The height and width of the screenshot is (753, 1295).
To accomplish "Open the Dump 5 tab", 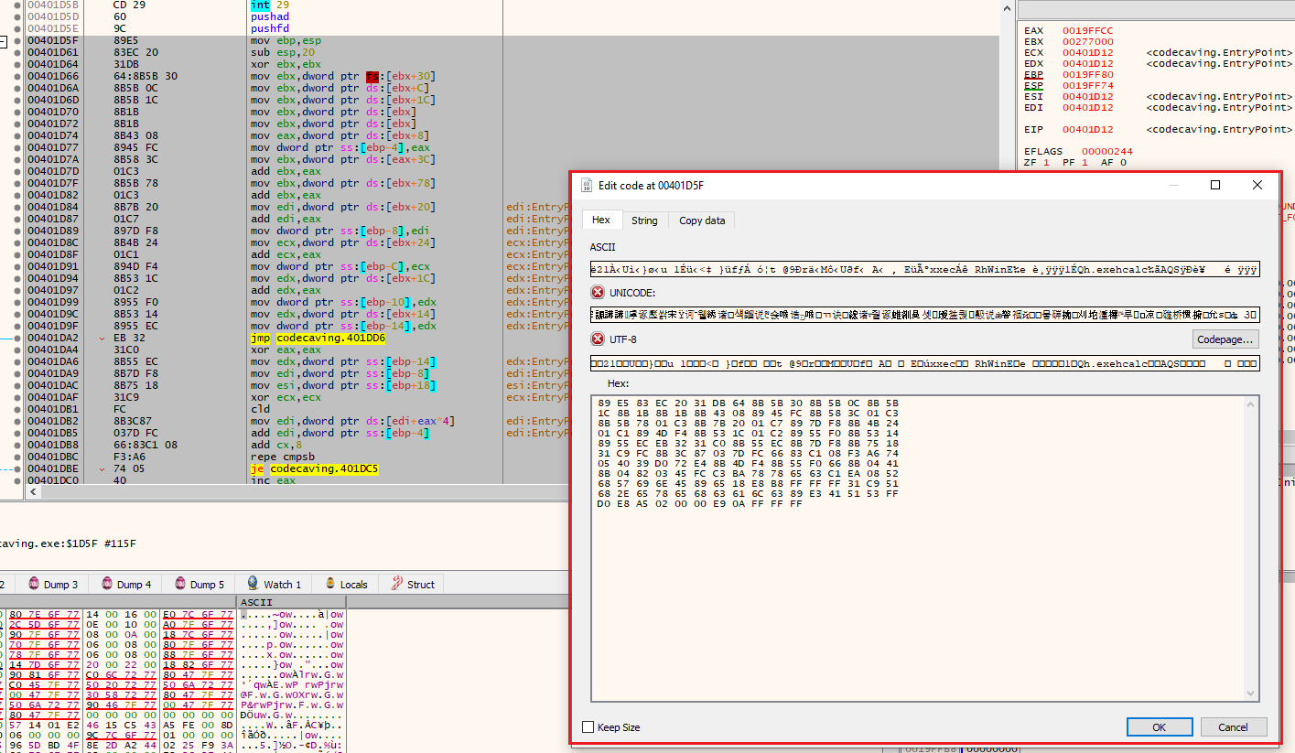I will pos(200,584).
